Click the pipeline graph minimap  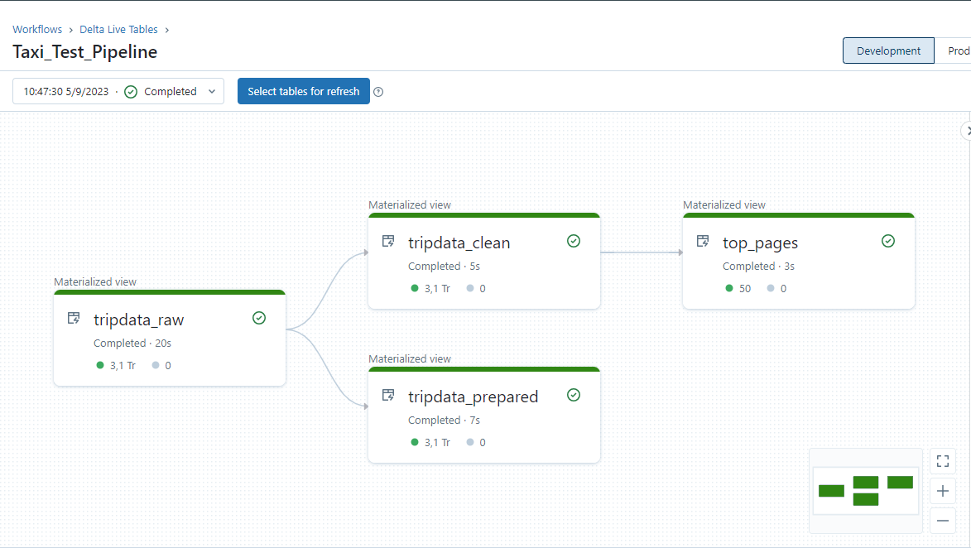[865, 490]
